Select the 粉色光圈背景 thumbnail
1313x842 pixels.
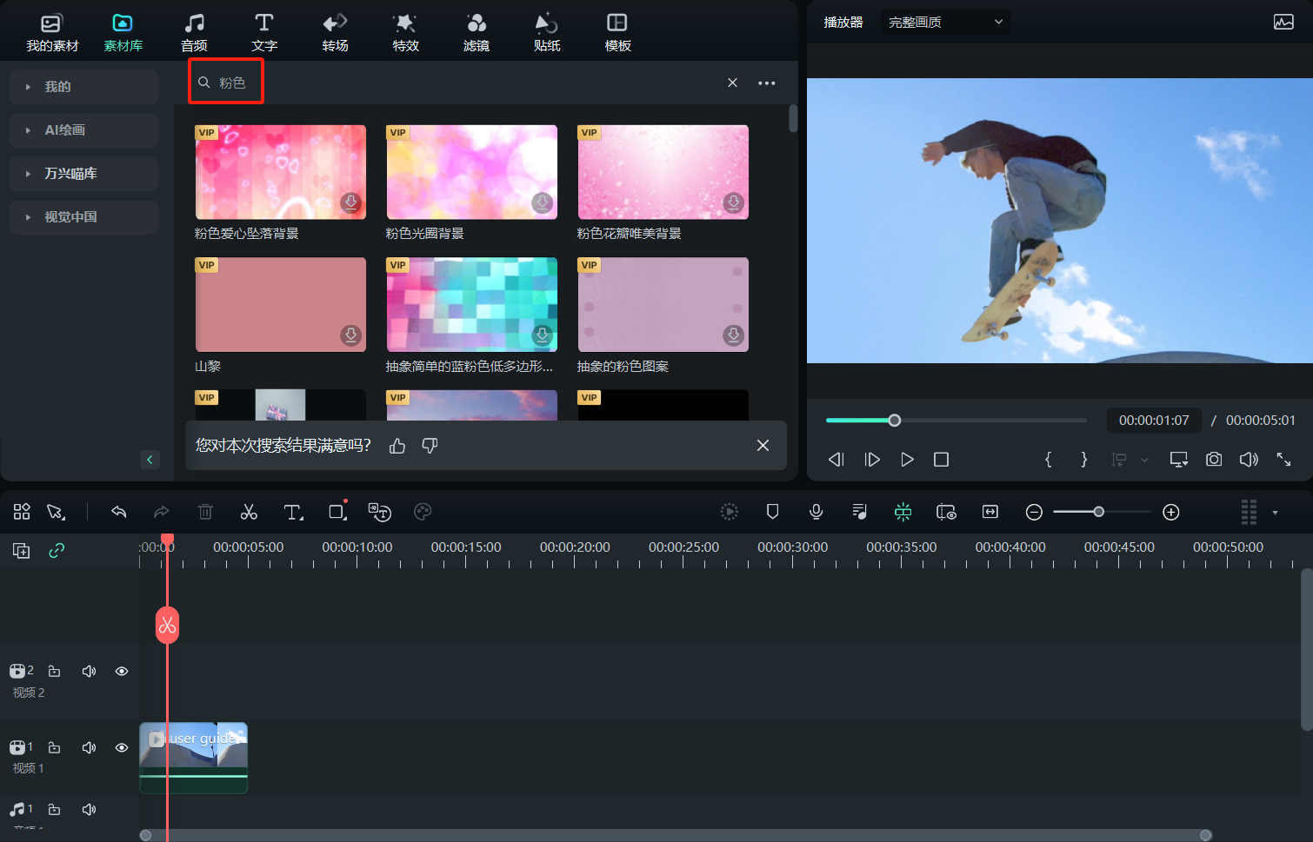point(471,172)
